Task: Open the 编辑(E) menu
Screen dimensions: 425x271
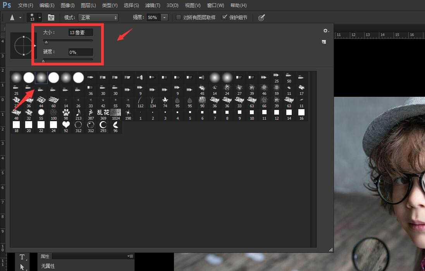Action: click(x=47, y=5)
